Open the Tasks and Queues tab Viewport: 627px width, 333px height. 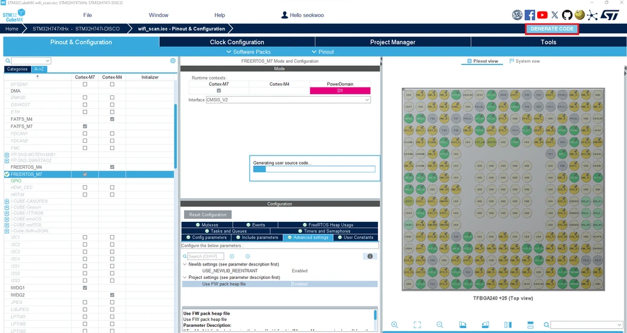[x=225, y=231]
